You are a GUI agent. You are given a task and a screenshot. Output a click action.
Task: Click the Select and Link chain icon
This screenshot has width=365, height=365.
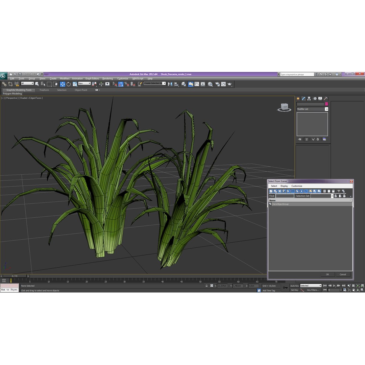pos(4,84)
